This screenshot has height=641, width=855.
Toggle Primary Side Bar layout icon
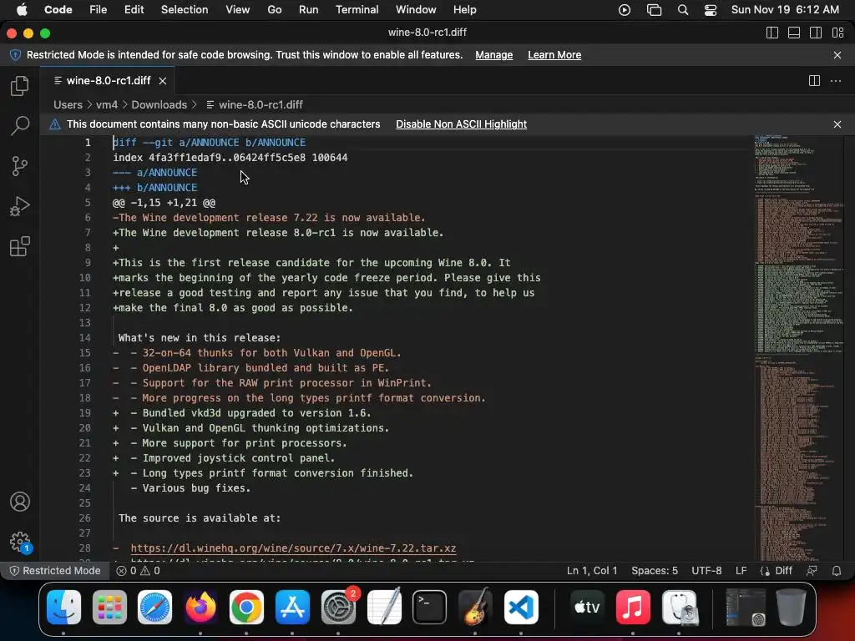[772, 33]
